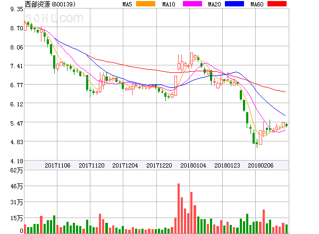
Task: Click the 8.06 price axis label
Action: tap(16, 47)
